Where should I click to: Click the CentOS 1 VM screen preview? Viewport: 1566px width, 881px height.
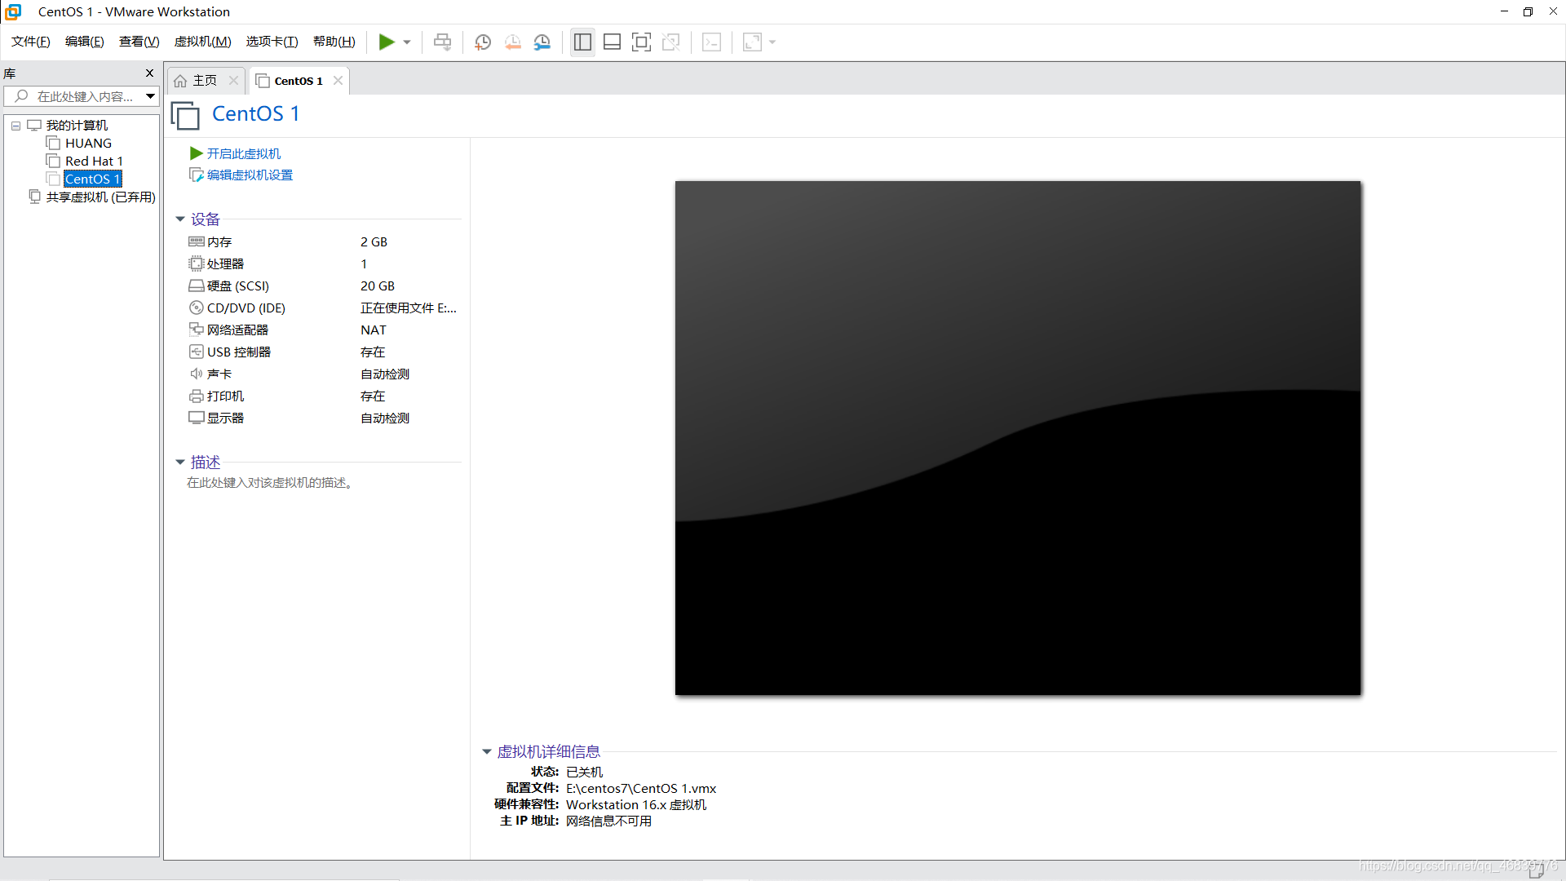point(1018,438)
